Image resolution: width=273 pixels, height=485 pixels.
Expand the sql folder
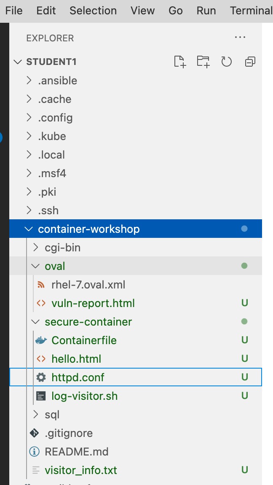tap(52, 415)
